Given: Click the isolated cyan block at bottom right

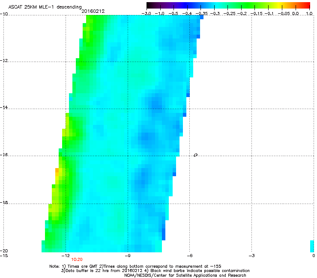Looking at the screenshot, I should tap(312, 246).
